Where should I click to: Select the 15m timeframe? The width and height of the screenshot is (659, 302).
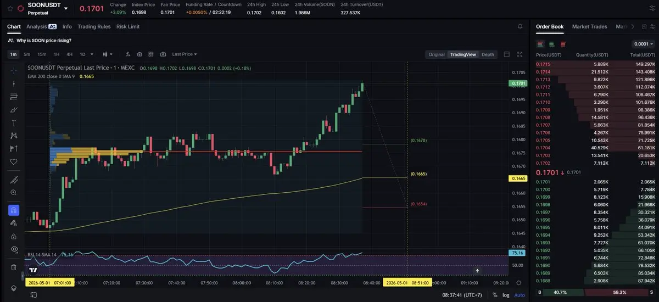tap(42, 54)
